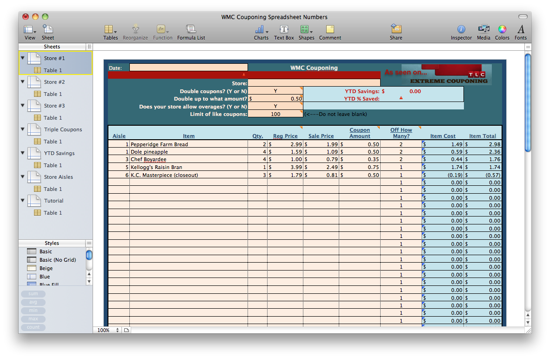This screenshot has width=550, height=359.
Task: Select the K.C. Masterpiece (closeout) cell
Action: tap(189, 175)
